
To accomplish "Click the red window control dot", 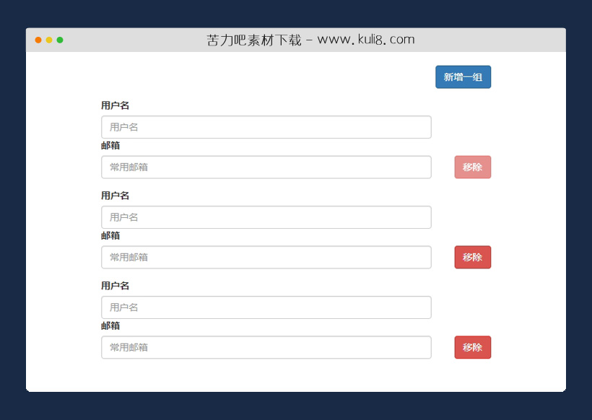I will coord(38,41).
